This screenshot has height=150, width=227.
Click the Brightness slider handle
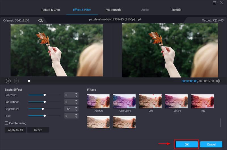pos(43,109)
